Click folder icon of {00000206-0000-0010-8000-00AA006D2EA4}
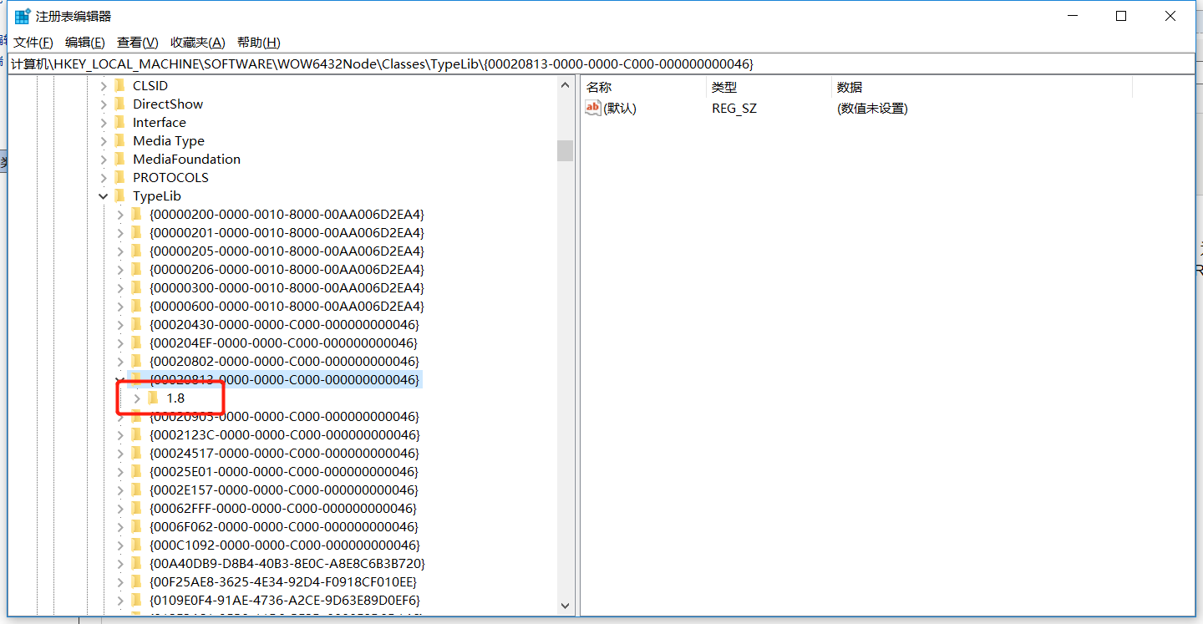This screenshot has height=624, width=1203. coord(136,269)
